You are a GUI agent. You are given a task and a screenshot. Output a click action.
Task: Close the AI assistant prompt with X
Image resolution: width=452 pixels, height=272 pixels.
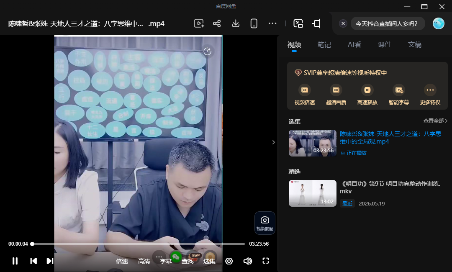[x=343, y=23]
